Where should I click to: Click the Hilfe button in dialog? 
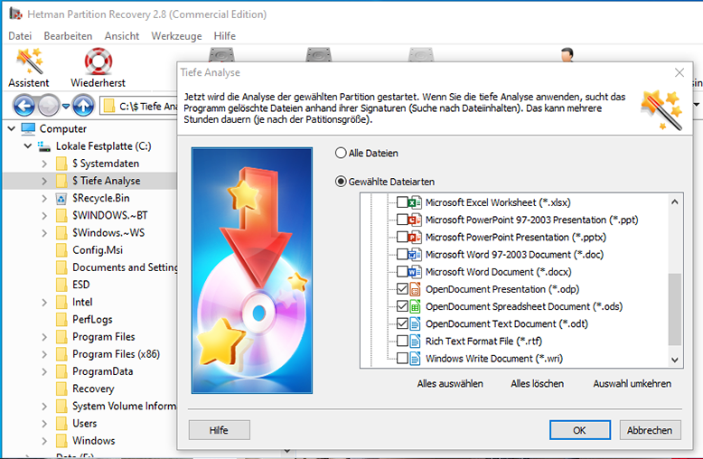coord(220,430)
